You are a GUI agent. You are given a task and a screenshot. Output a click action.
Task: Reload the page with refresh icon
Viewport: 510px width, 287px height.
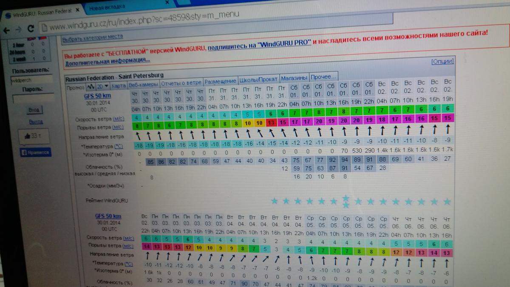tap(31, 29)
